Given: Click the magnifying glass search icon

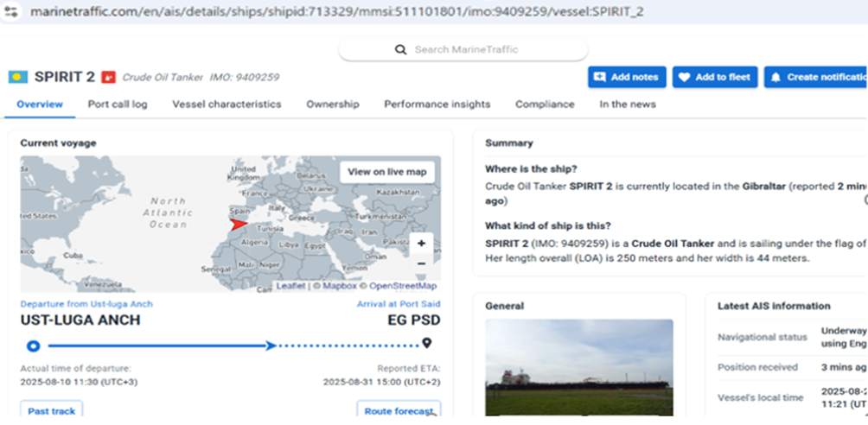Looking at the screenshot, I should tap(401, 50).
